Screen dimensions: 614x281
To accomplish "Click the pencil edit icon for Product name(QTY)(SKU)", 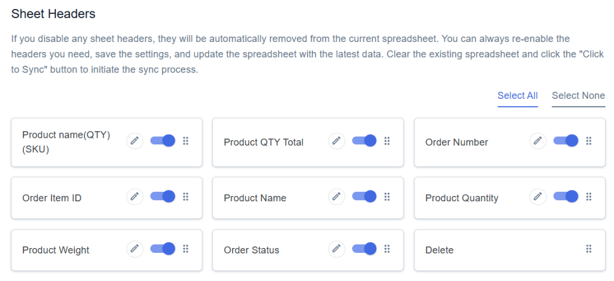I will click(x=135, y=140).
